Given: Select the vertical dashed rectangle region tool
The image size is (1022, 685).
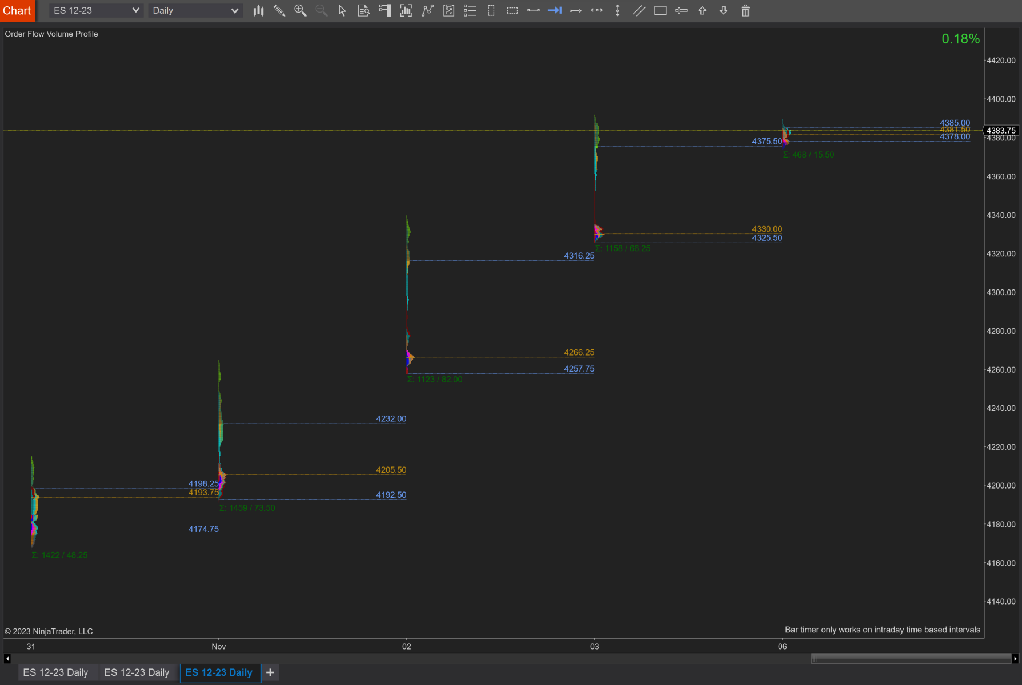Looking at the screenshot, I should (x=491, y=10).
